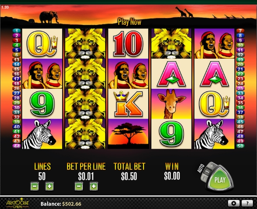Open the settings gear icon
The width and height of the screenshot is (257, 209).
tap(233, 203)
